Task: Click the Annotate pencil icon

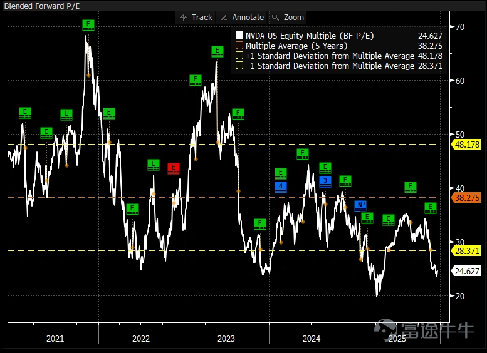Action: tap(224, 18)
